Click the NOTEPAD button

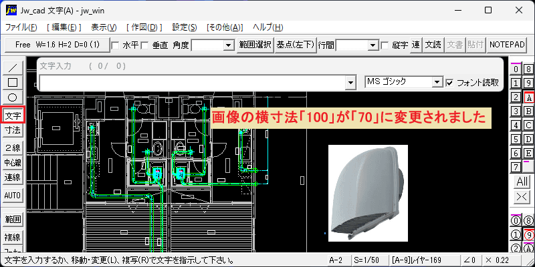[x=507, y=45]
